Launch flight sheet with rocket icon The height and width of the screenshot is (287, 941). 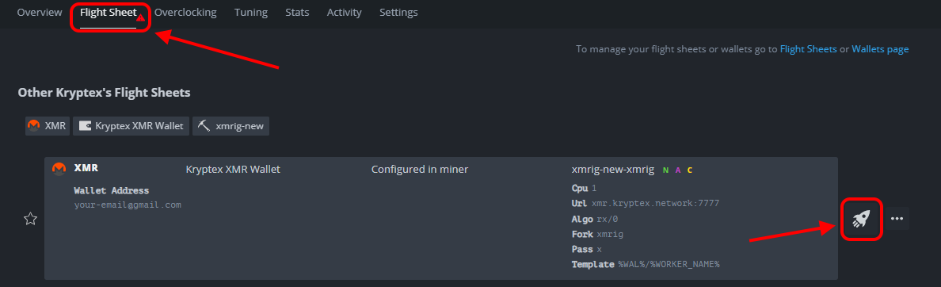point(861,219)
